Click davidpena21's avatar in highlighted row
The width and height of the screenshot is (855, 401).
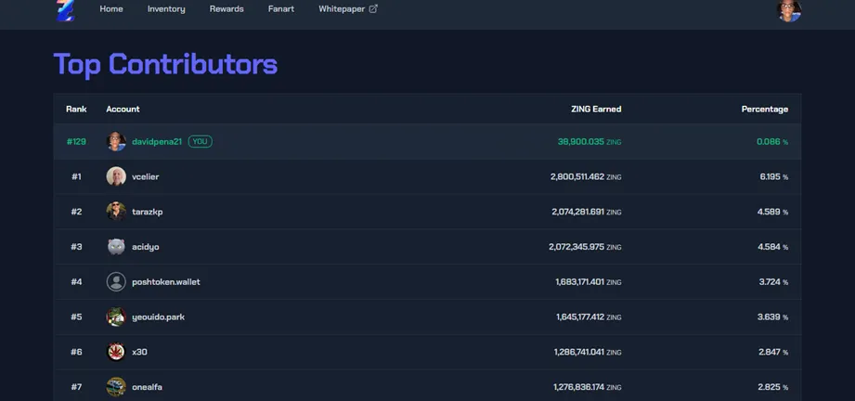tap(116, 141)
